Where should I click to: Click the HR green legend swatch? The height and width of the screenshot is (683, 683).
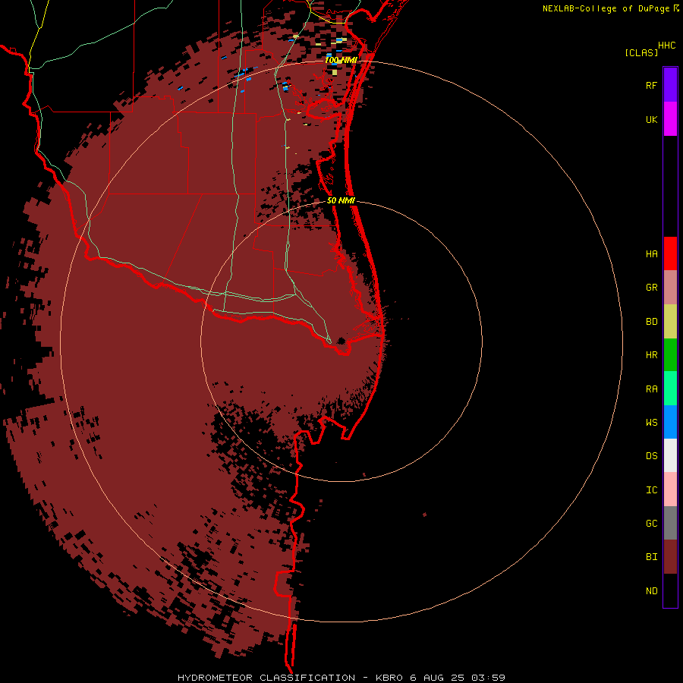coord(670,355)
